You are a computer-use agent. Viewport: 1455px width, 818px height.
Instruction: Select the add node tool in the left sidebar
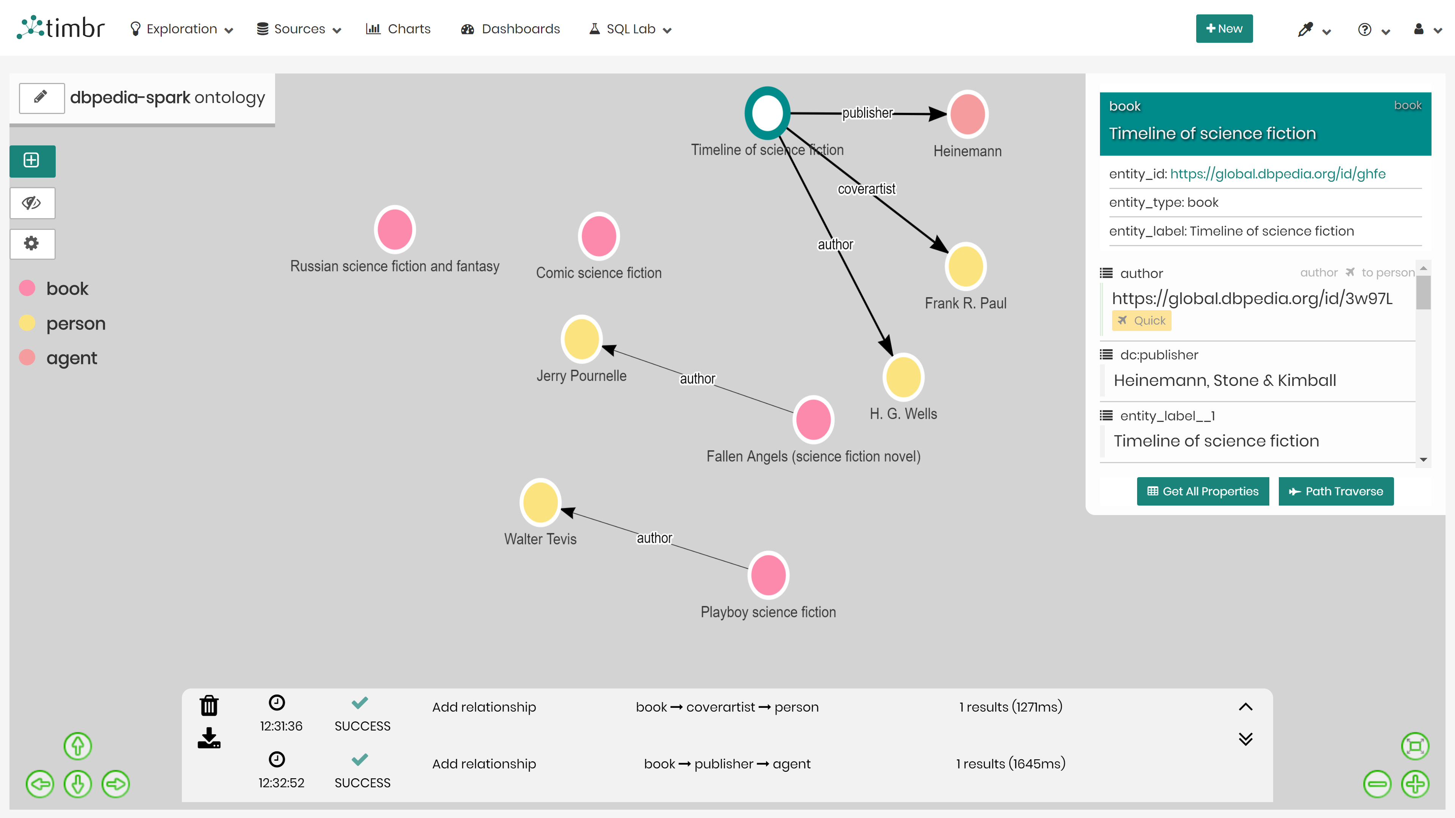(31, 161)
